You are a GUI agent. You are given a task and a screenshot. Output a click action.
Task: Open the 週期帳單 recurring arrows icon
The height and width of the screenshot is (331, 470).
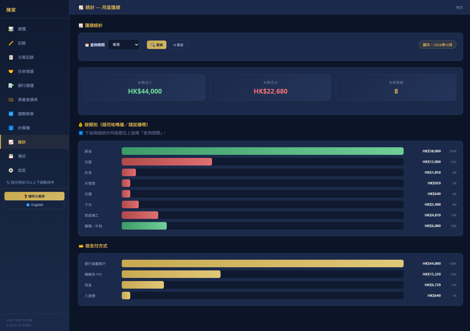(x=11, y=114)
